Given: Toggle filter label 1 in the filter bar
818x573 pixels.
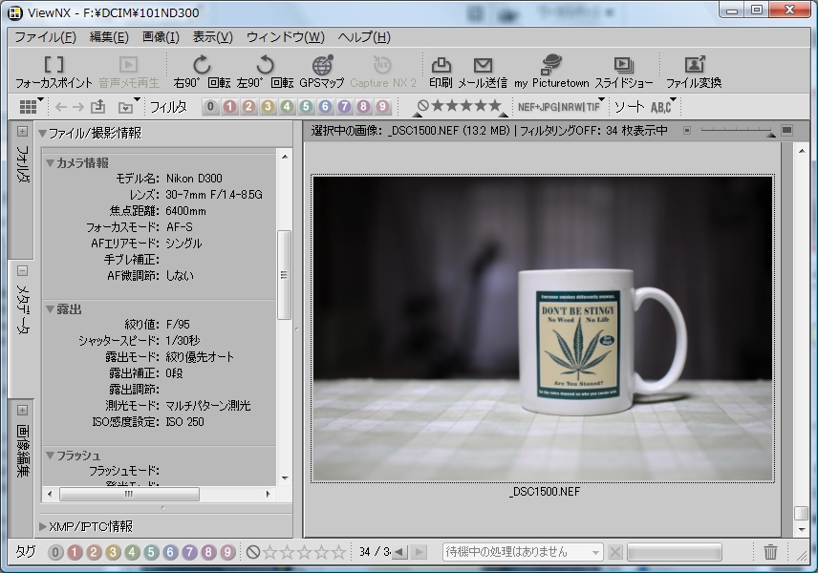Looking at the screenshot, I should pyautogui.click(x=229, y=107).
